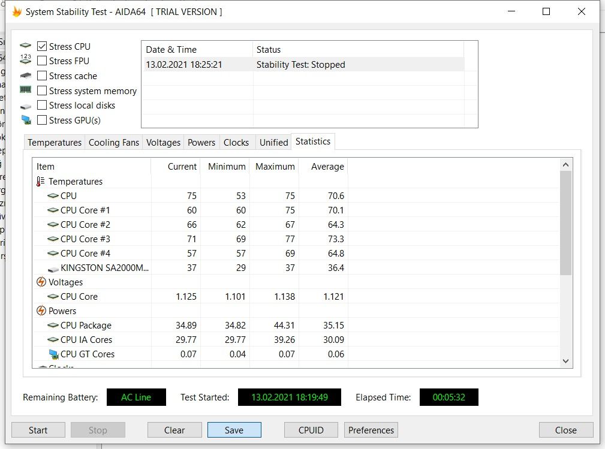Switch to the Voltages tab
Image resolution: width=605 pixels, height=449 pixels.
coord(163,142)
